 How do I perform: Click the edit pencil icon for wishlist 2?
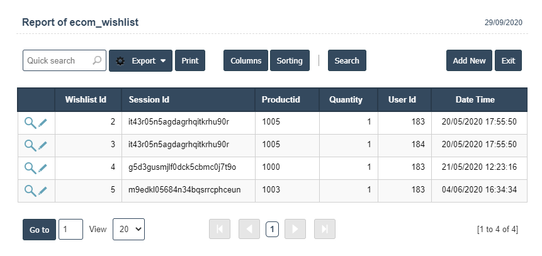pyautogui.click(x=43, y=122)
